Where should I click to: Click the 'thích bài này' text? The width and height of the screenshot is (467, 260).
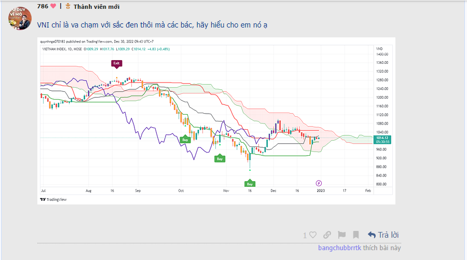tap(382, 248)
